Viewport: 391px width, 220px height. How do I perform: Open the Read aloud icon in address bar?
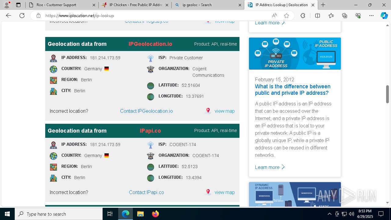click(274, 16)
